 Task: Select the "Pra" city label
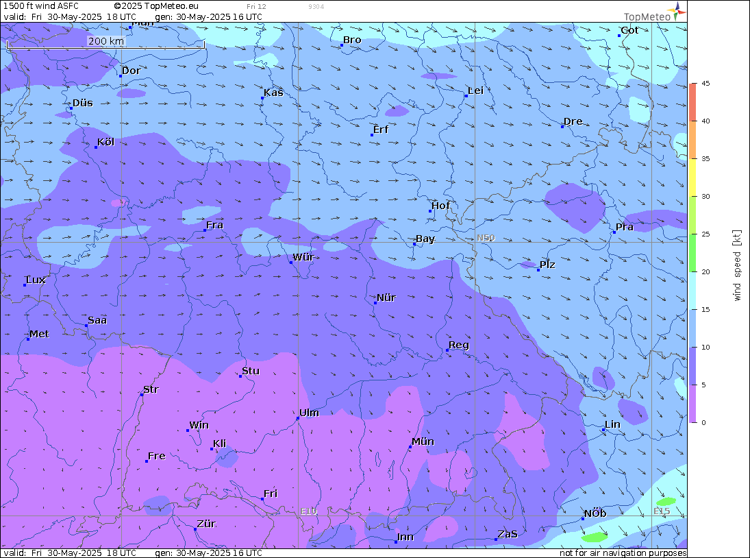[x=625, y=228]
